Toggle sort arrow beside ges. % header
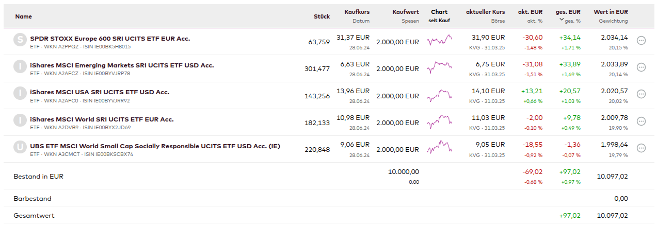This screenshot has height=227, width=657. pos(562,20)
